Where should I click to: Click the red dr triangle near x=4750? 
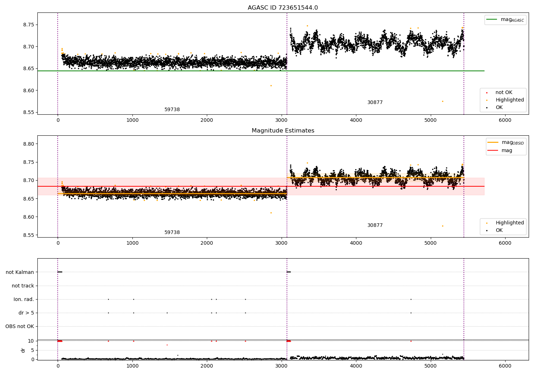tap(411, 341)
